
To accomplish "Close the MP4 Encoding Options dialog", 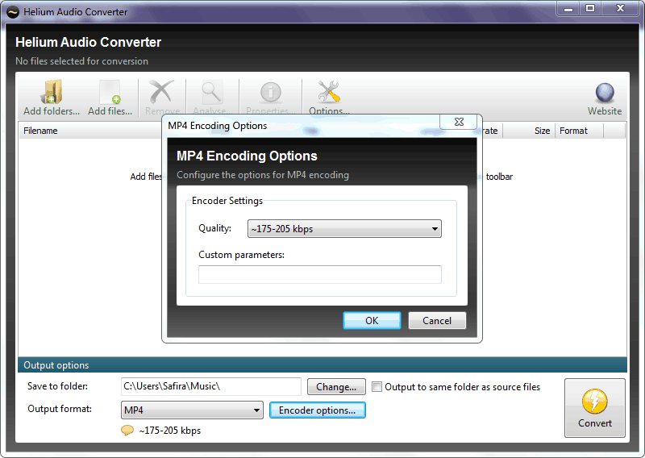I will (459, 122).
